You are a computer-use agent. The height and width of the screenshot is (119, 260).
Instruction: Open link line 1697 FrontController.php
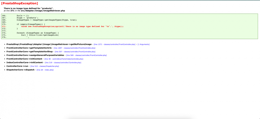tap(74, 48)
